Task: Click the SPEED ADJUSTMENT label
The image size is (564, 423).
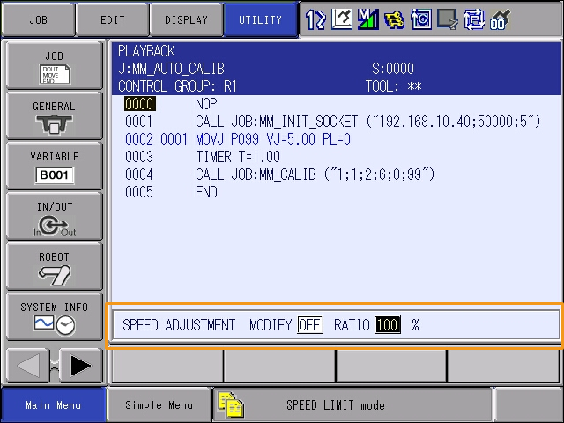Action: pyautogui.click(x=179, y=325)
